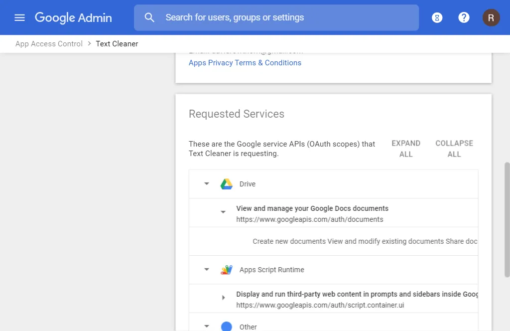This screenshot has width=510, height=331.
Task: Open the hourglass tasks icon
Action: (x=437, y=17)
